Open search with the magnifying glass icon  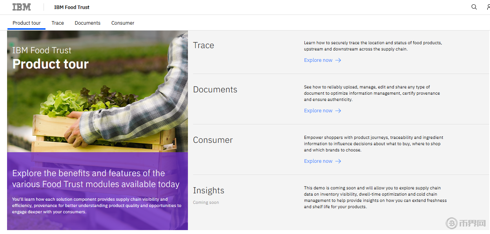point(474,7)
